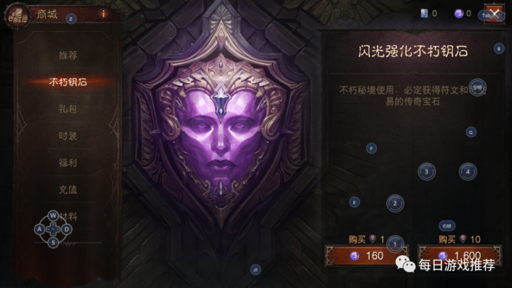Click the orange info icon beside 商城
The height and width of the screenshot is (288, 512).
click(103, 14)
